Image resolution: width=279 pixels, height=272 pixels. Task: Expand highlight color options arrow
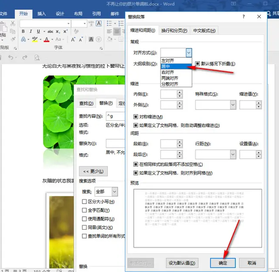(41, 40)
